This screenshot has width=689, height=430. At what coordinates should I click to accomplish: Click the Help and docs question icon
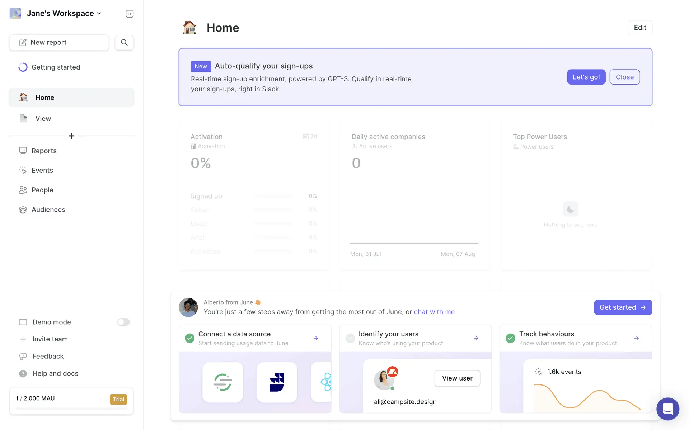(x=23, y=374)
